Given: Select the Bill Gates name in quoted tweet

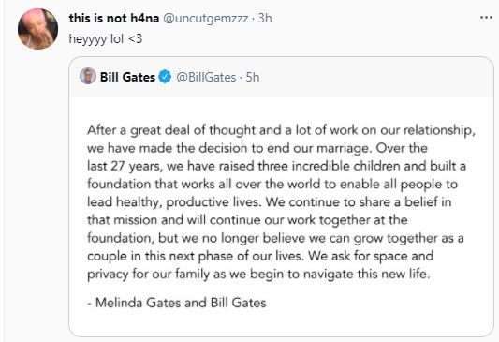Looking at the screenshot, I should [127, 77].
